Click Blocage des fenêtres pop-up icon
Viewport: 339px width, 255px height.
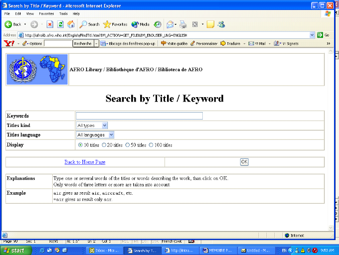coord(103,43)
